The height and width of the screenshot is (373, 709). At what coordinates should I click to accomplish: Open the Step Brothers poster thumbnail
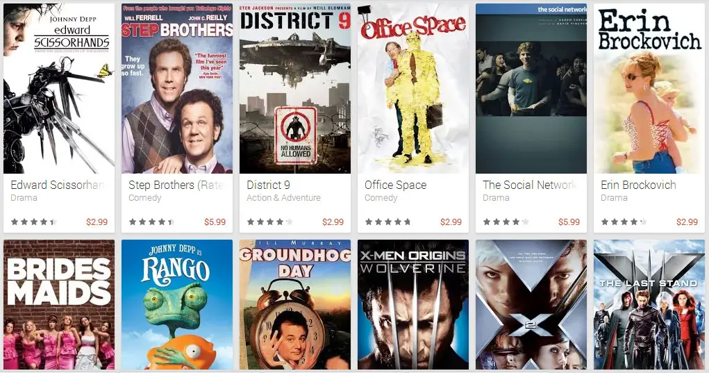click(177, 89)
